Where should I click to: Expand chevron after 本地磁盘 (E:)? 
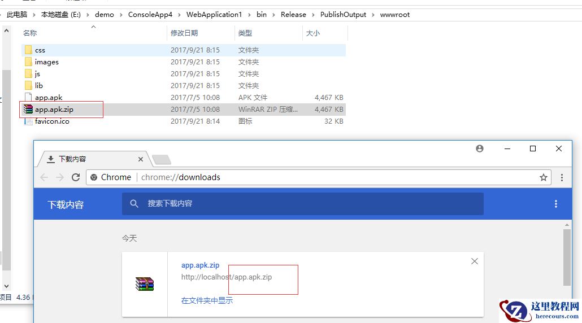88,15
